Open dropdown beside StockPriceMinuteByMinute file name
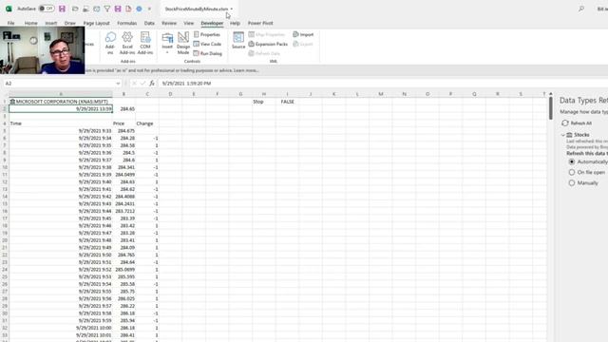Screen dimensions: 608x342 (232, 9)
